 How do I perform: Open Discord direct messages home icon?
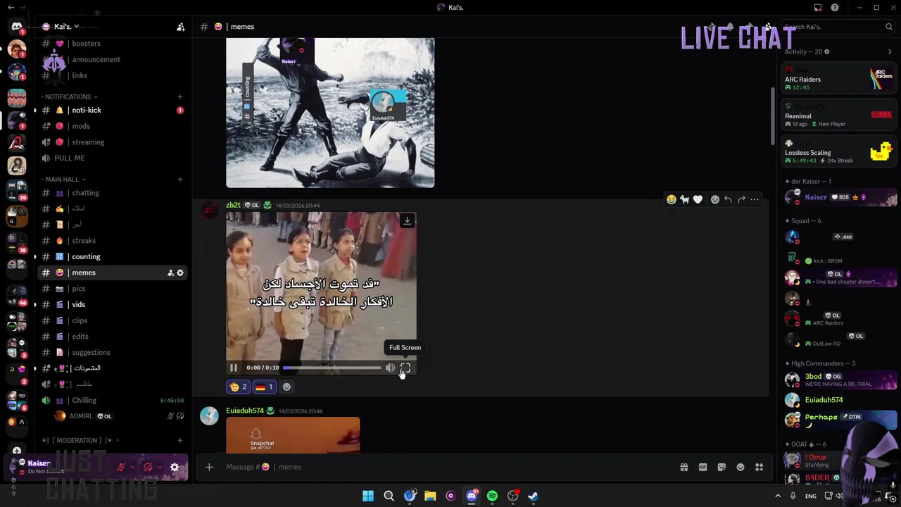tap(16, 27)
